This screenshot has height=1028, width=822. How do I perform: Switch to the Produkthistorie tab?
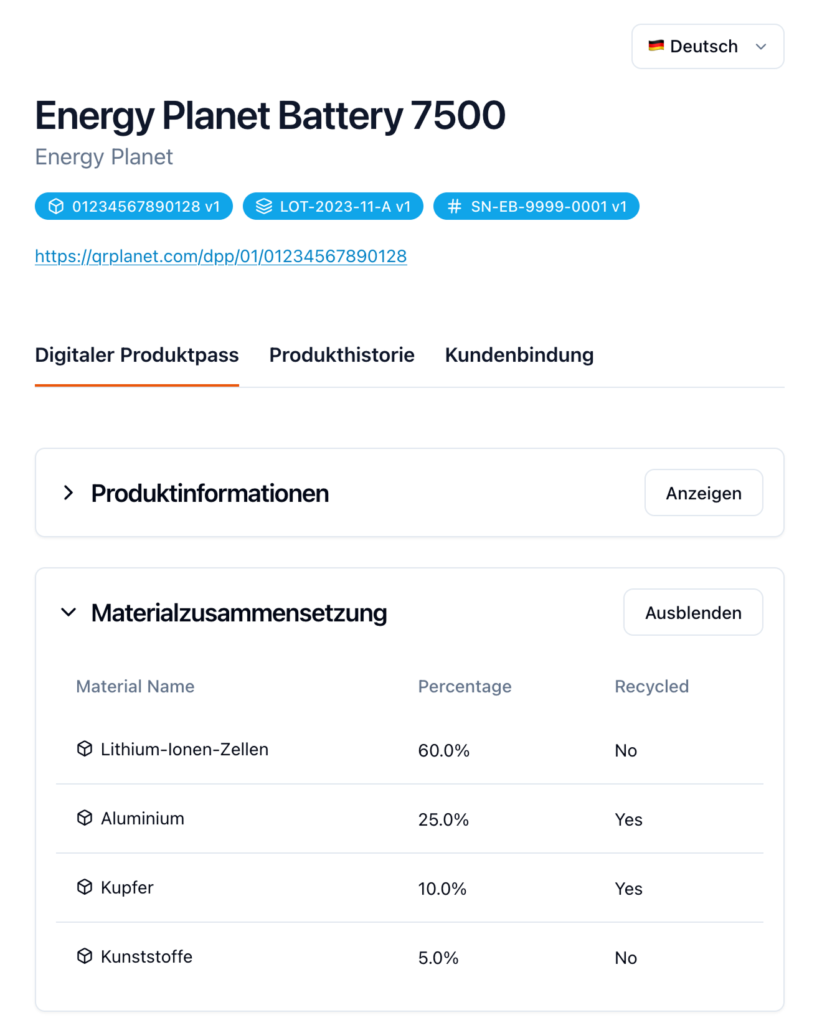coord(341,355)
